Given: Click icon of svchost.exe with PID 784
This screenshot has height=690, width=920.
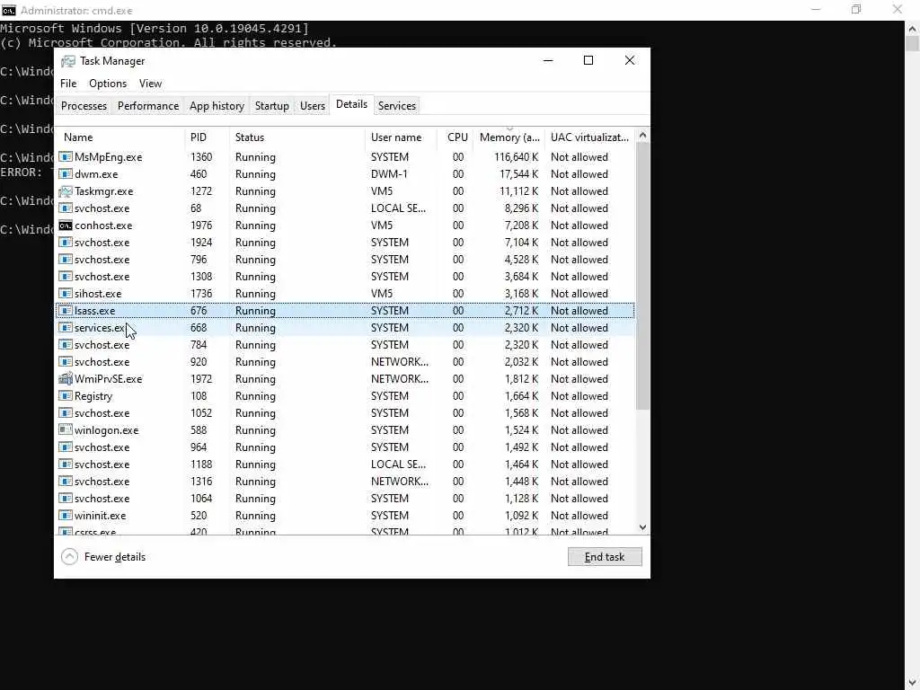Looking at the screenshot, I should [x=66, y=345].
